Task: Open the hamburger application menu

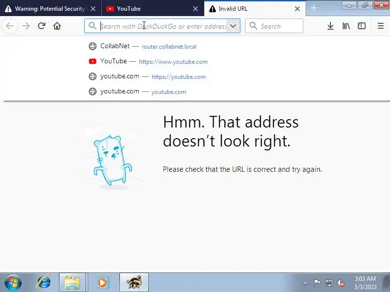Action: (381, 26)
